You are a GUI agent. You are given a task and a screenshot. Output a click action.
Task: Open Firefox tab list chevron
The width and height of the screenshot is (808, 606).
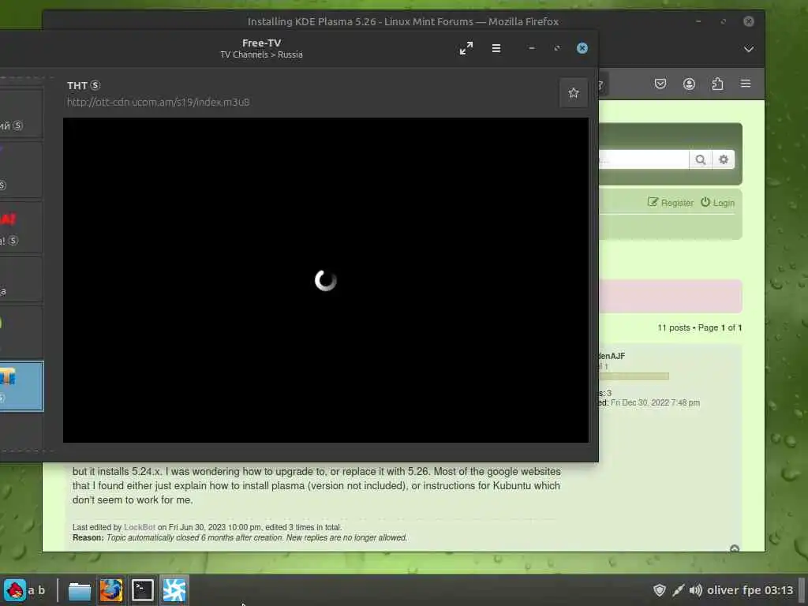(x=749, y=49)
